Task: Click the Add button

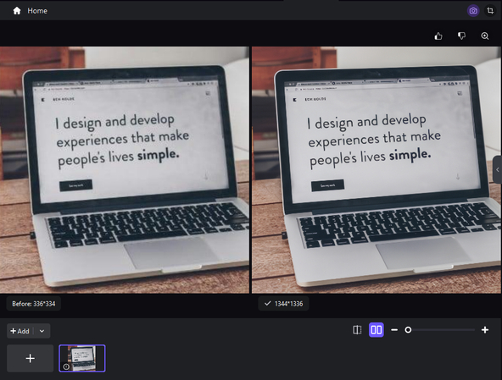Action: coord(20,331)
